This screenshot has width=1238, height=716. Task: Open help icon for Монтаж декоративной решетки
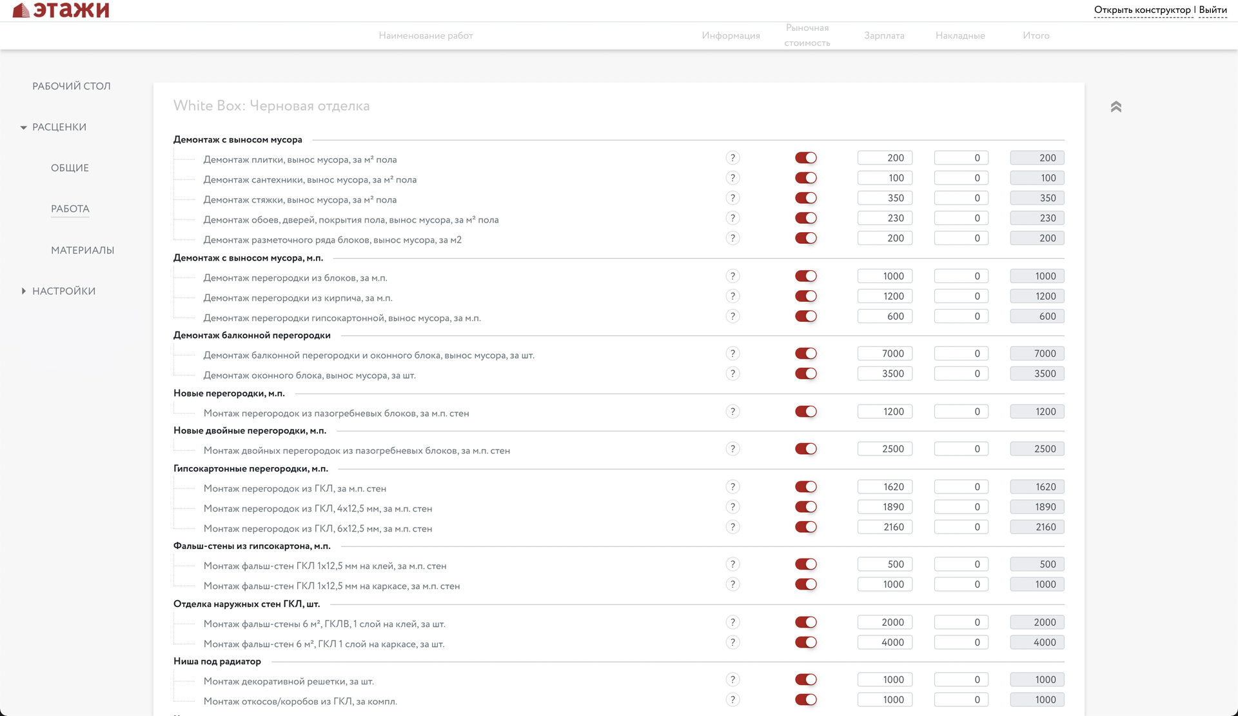pyautogui.click(x=732, y=680)
